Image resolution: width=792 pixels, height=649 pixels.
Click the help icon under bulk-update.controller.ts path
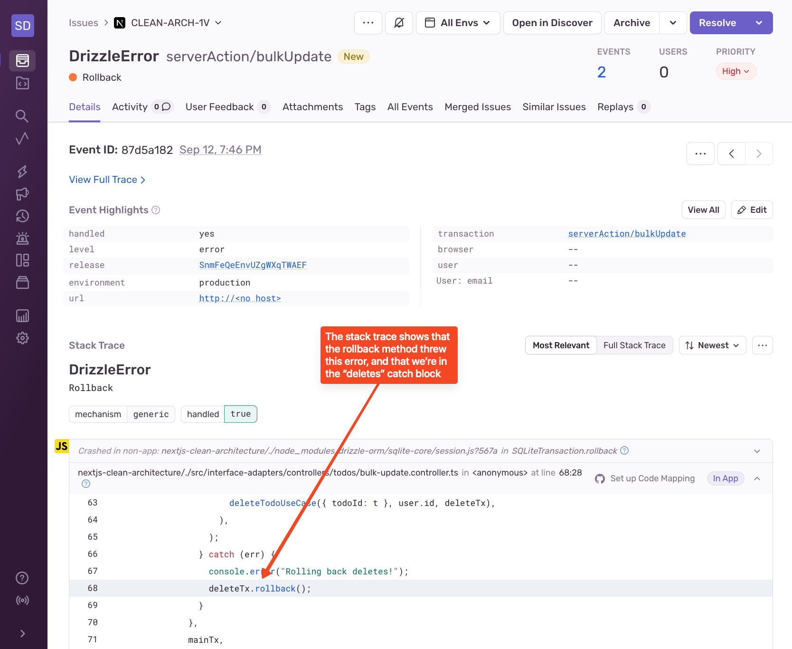point(86,484)
